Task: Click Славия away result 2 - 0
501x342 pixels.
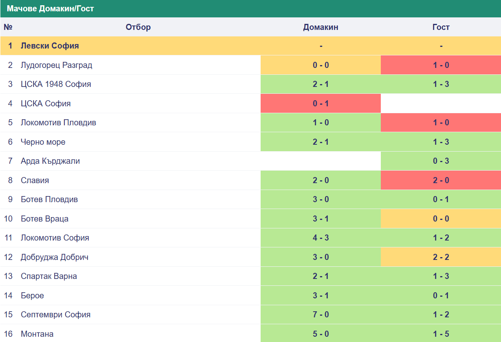Action: click(441, 180)
